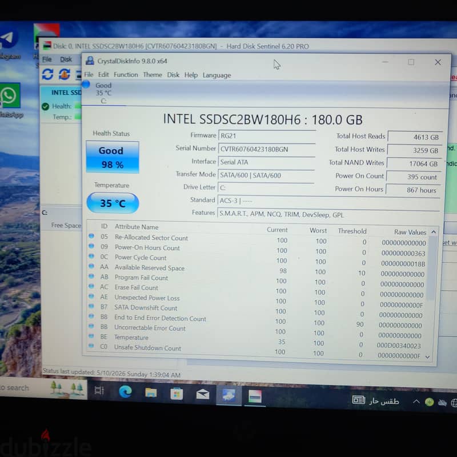Click the Total Host Writes value 3259 GB
Screen dimensions: 457x457
click(x=415, y=150)
